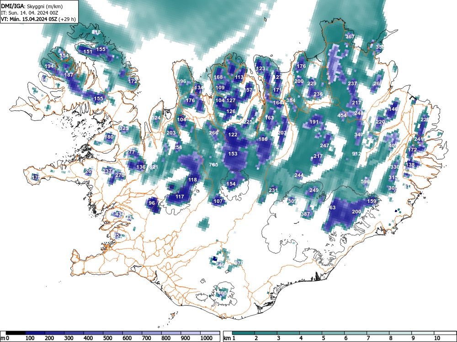Click the 180 visibility value
The width and height of the screenshot is (457, 342).
(109, 137)
